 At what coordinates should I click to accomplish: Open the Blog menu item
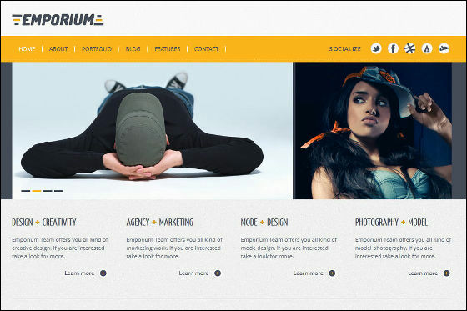(x=133, y=49)
